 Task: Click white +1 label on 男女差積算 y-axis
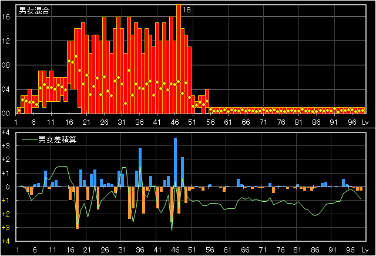[x=5, y=174]
